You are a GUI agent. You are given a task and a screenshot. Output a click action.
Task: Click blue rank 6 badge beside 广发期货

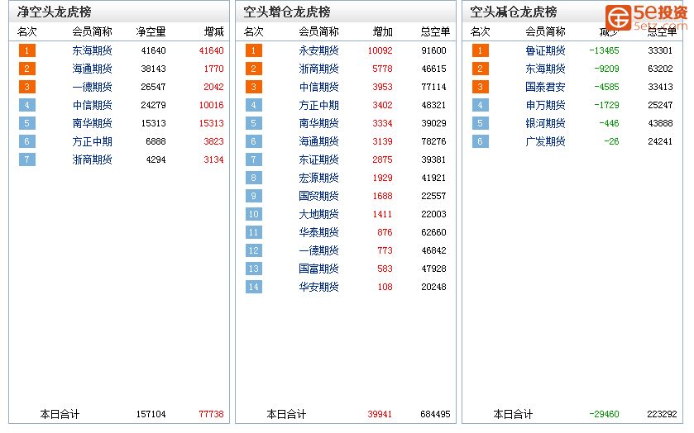481,141
